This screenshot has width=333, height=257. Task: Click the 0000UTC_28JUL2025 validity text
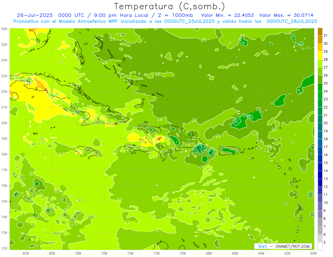point(292,21)
